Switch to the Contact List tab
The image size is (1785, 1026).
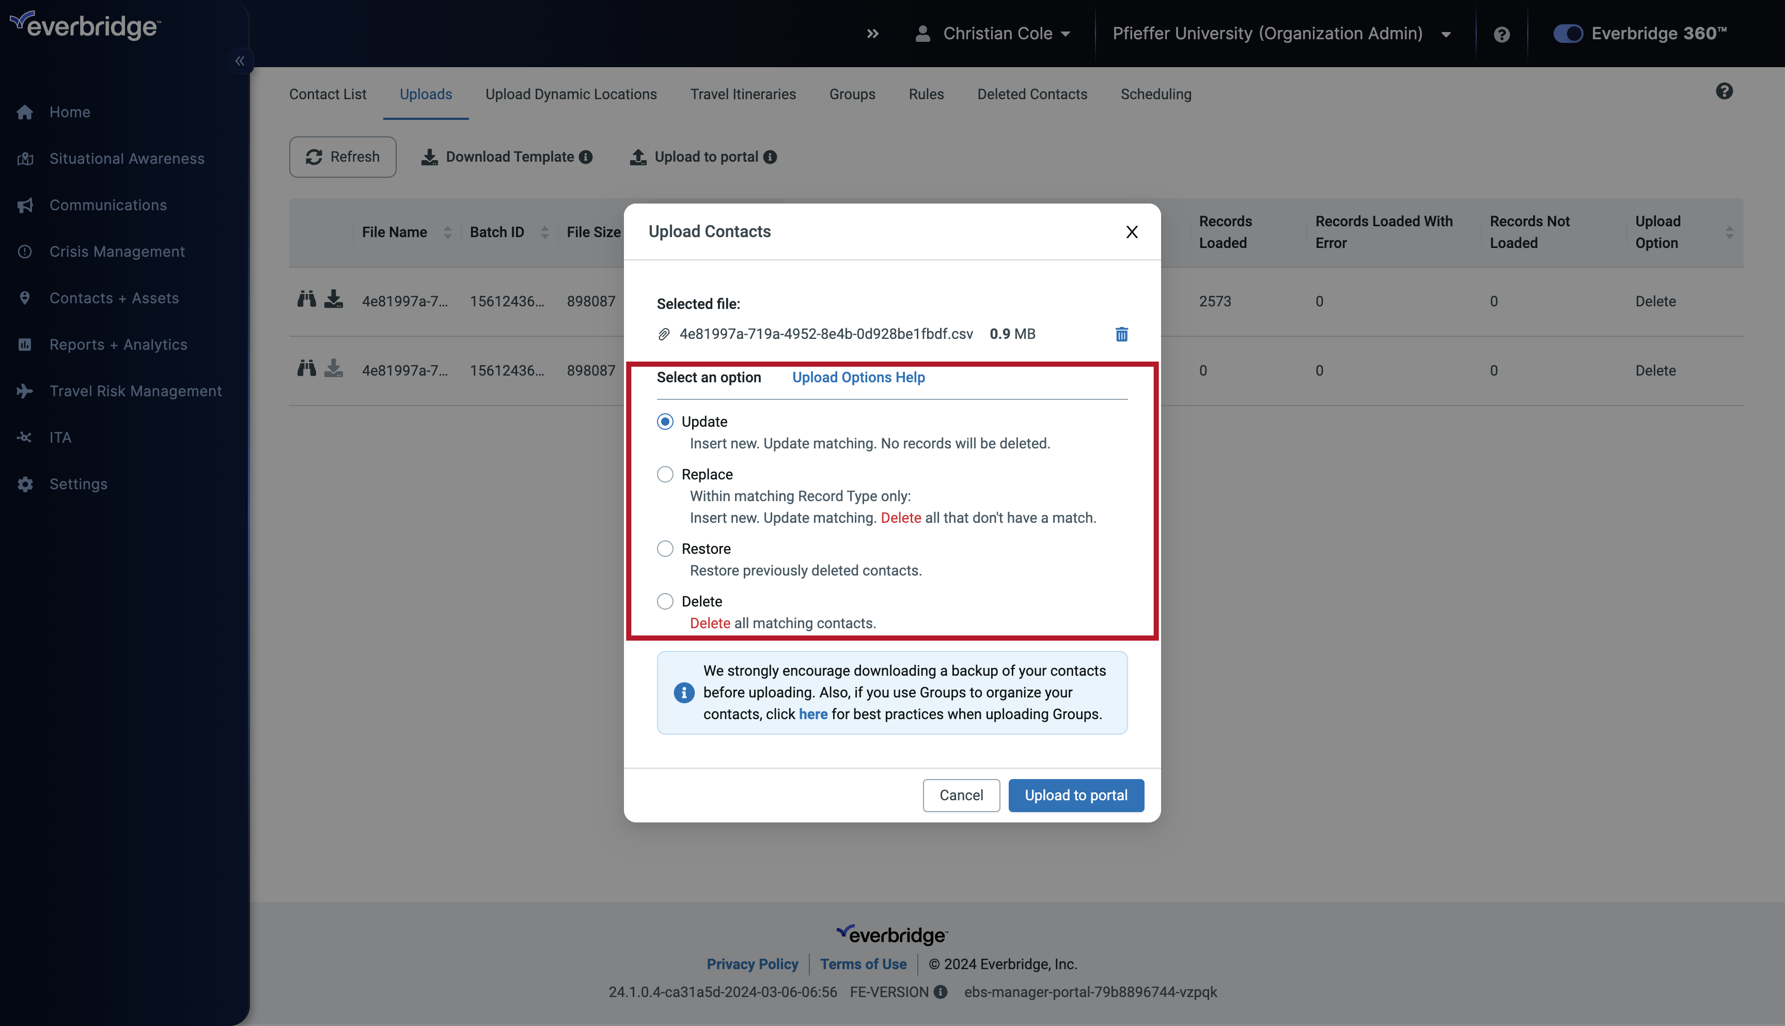(326, 93)
